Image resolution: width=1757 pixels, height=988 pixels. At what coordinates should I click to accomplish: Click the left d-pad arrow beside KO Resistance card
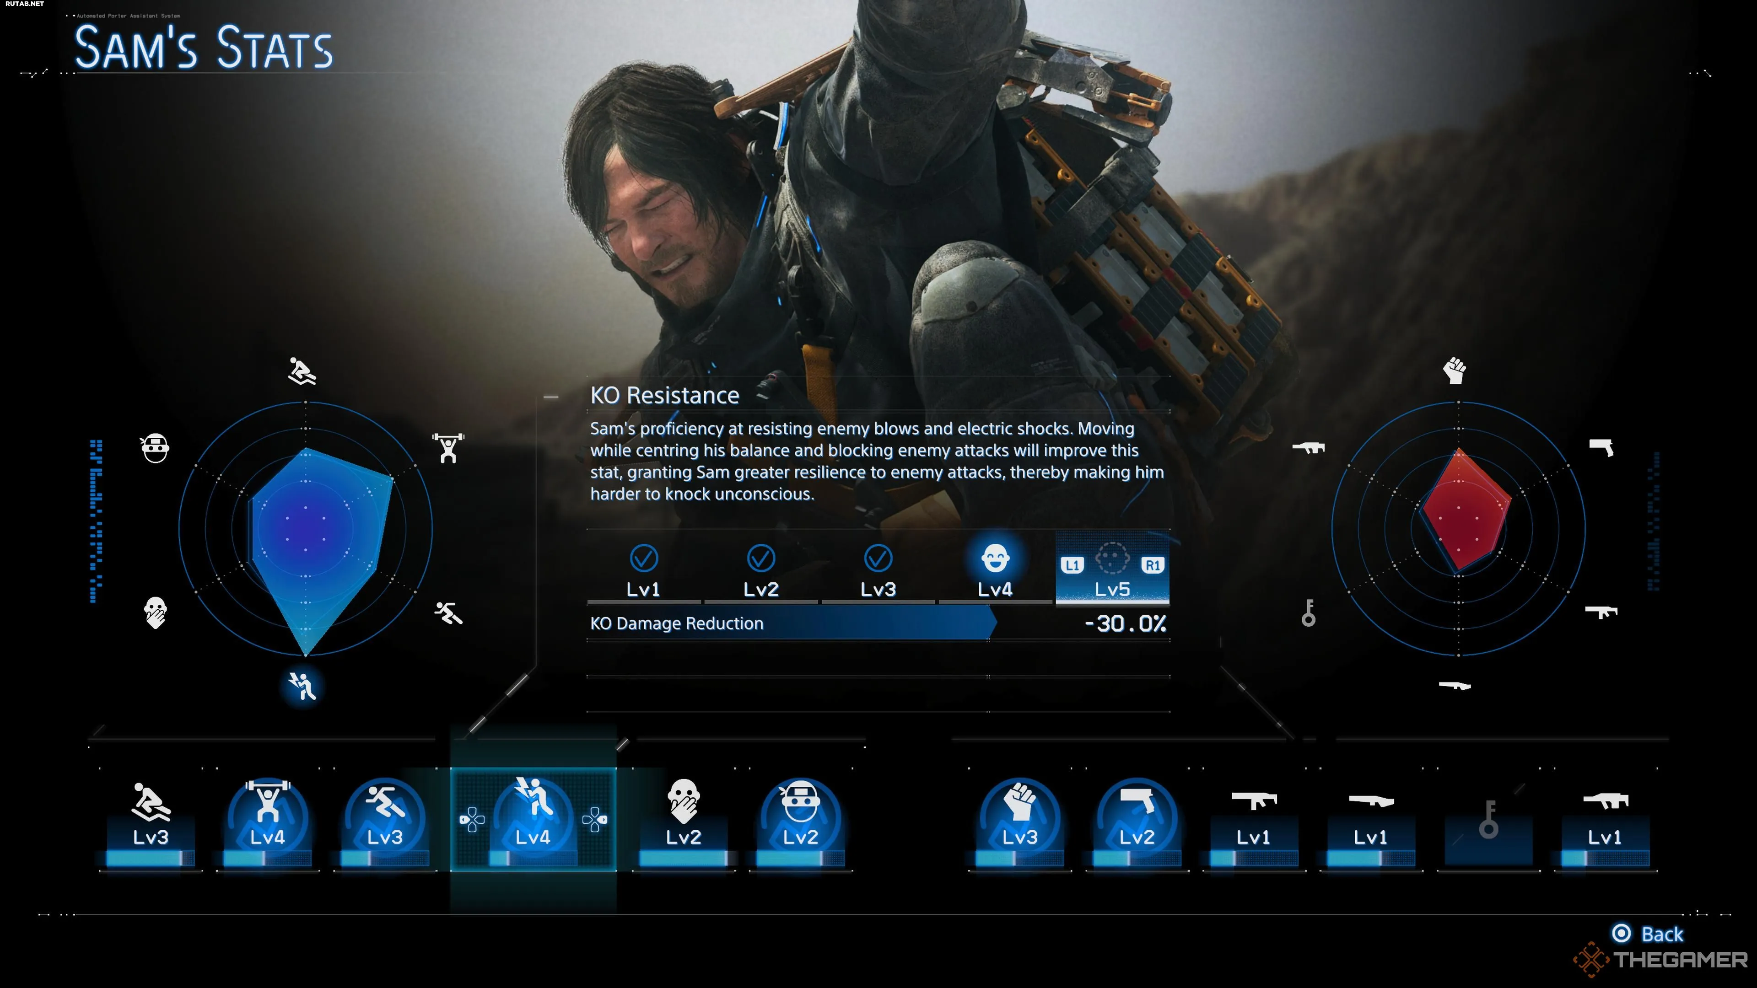472,820
